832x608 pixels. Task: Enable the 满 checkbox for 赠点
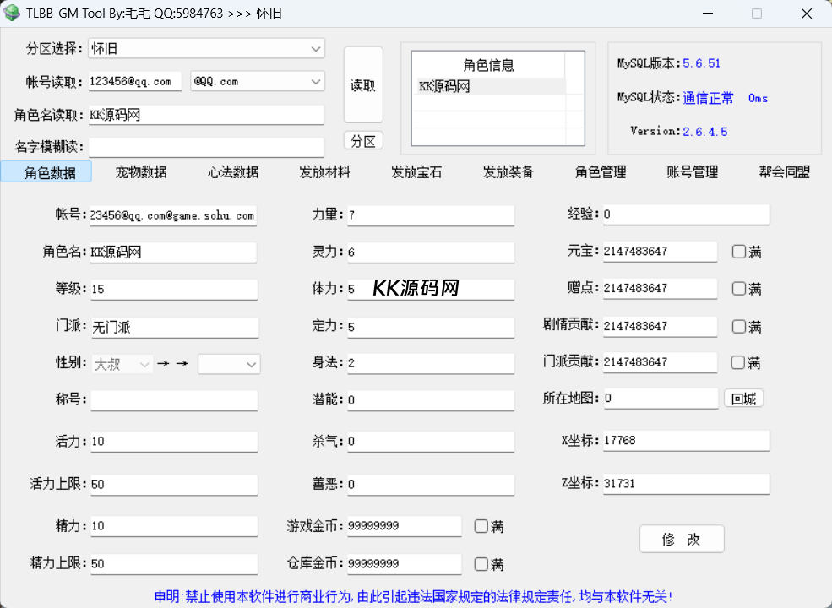click(x=739, y=289)
